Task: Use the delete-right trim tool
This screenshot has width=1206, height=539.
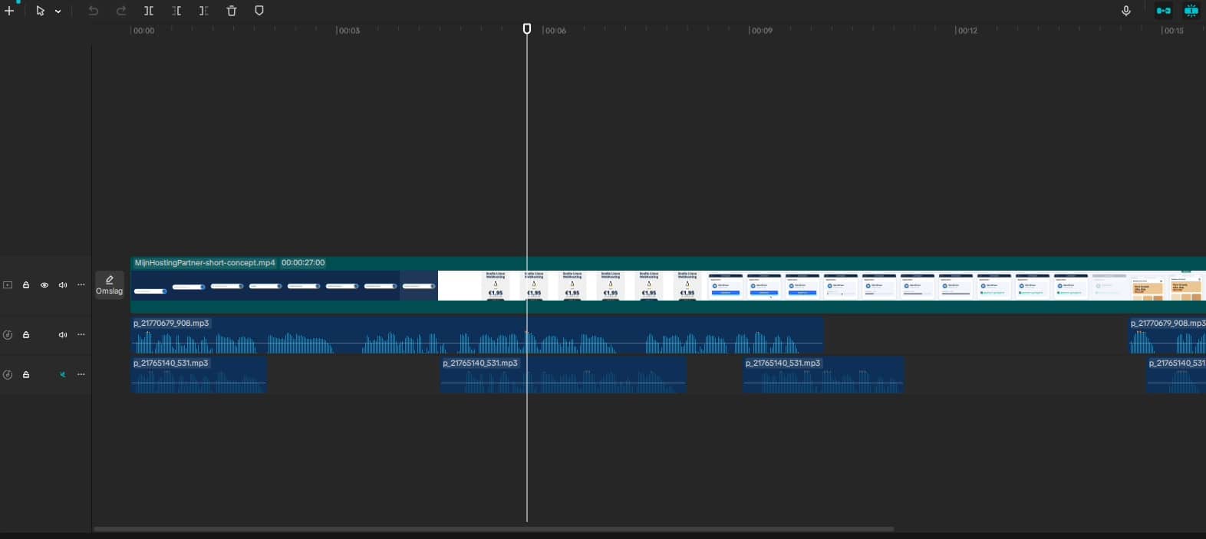Action: (x=203, y=11)
